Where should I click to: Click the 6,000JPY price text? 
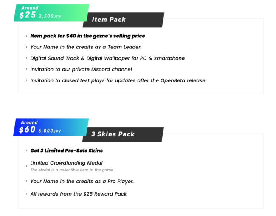(x=50, y=131)
